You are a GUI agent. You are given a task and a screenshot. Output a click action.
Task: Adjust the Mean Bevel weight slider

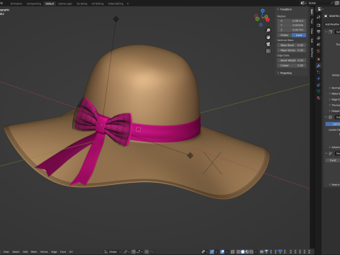(292, 45)
